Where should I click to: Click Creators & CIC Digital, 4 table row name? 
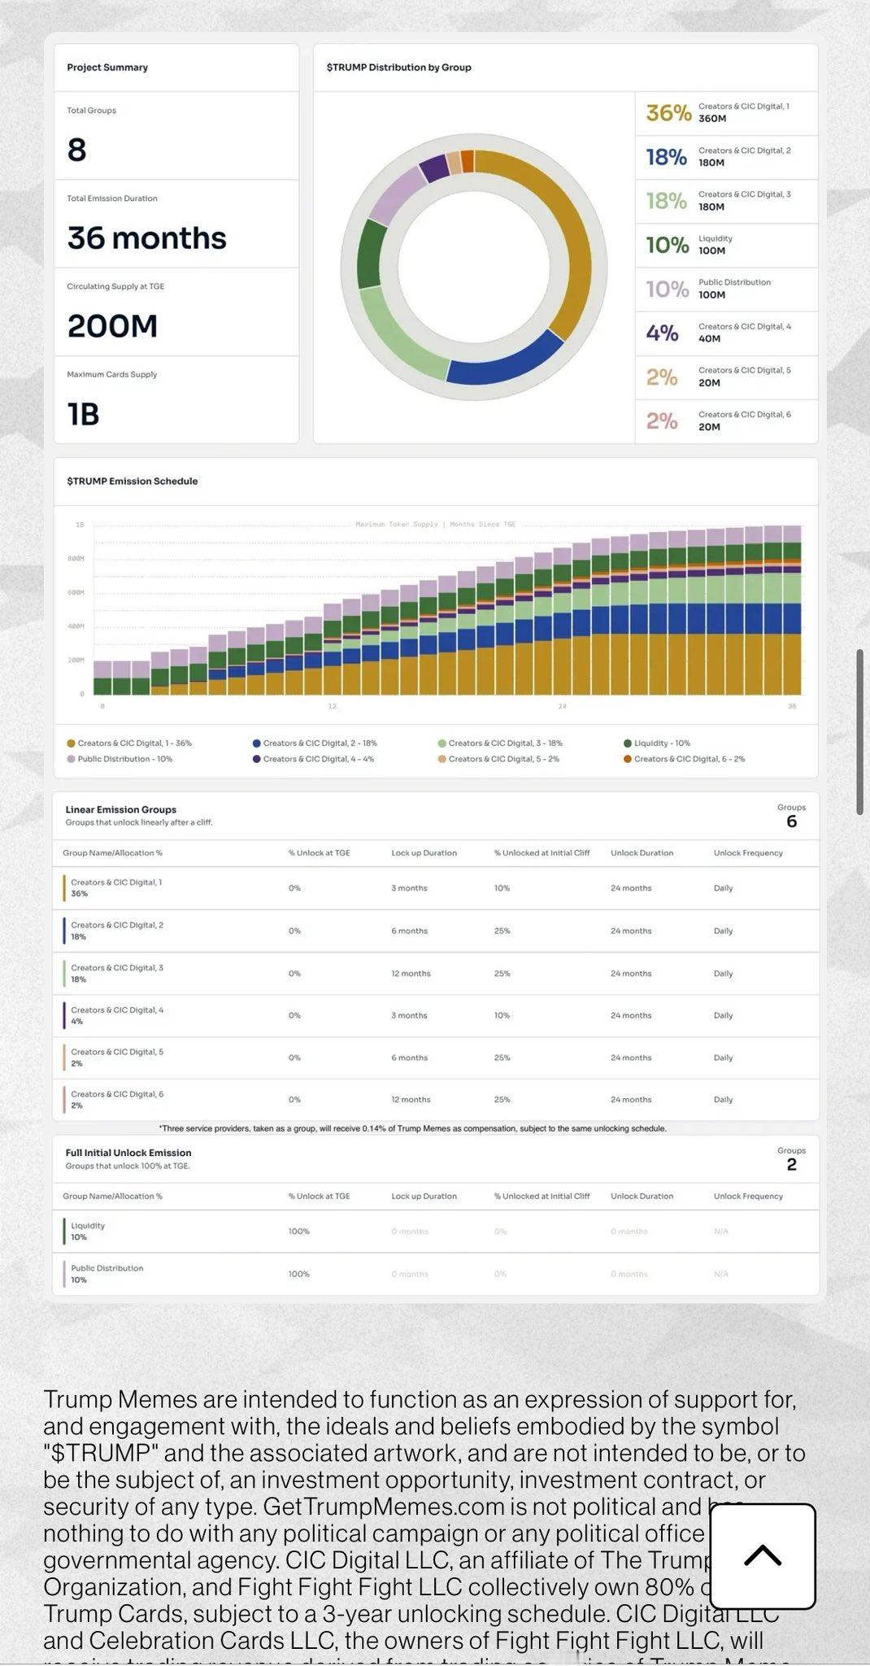point(117,1010)
